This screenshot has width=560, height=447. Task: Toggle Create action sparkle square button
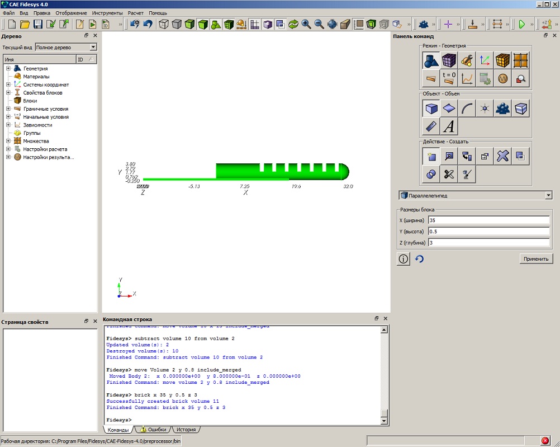click(431, 156)
